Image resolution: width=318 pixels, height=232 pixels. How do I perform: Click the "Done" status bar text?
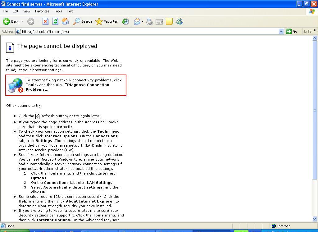[10, 226]
